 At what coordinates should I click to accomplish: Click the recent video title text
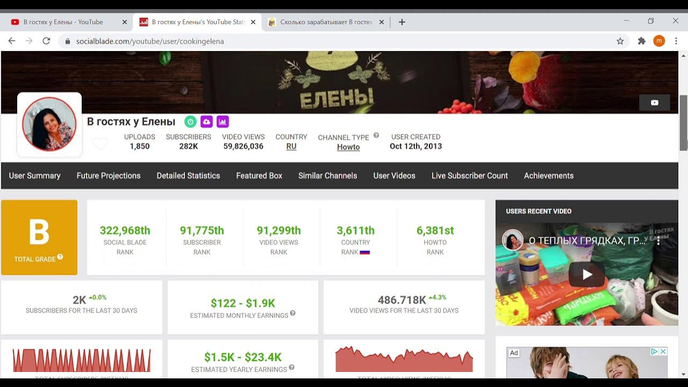point(587,240)
